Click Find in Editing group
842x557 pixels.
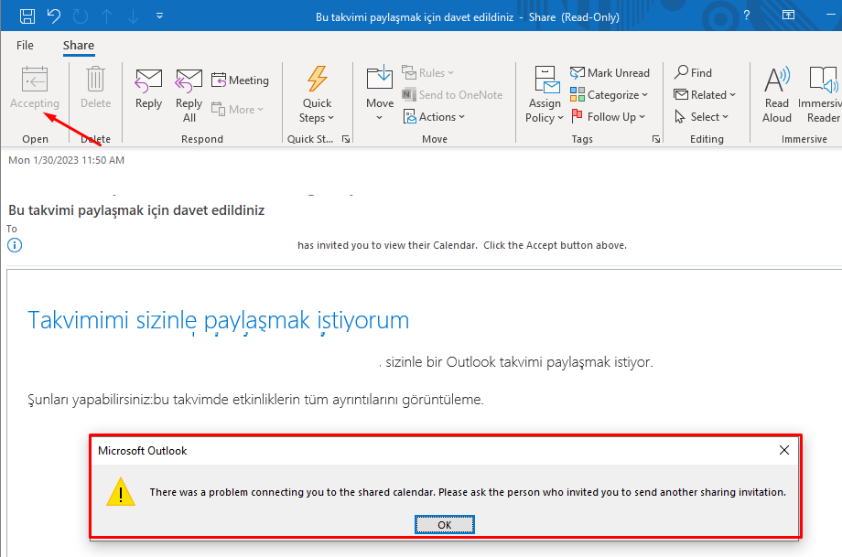(x=693, y=73)
